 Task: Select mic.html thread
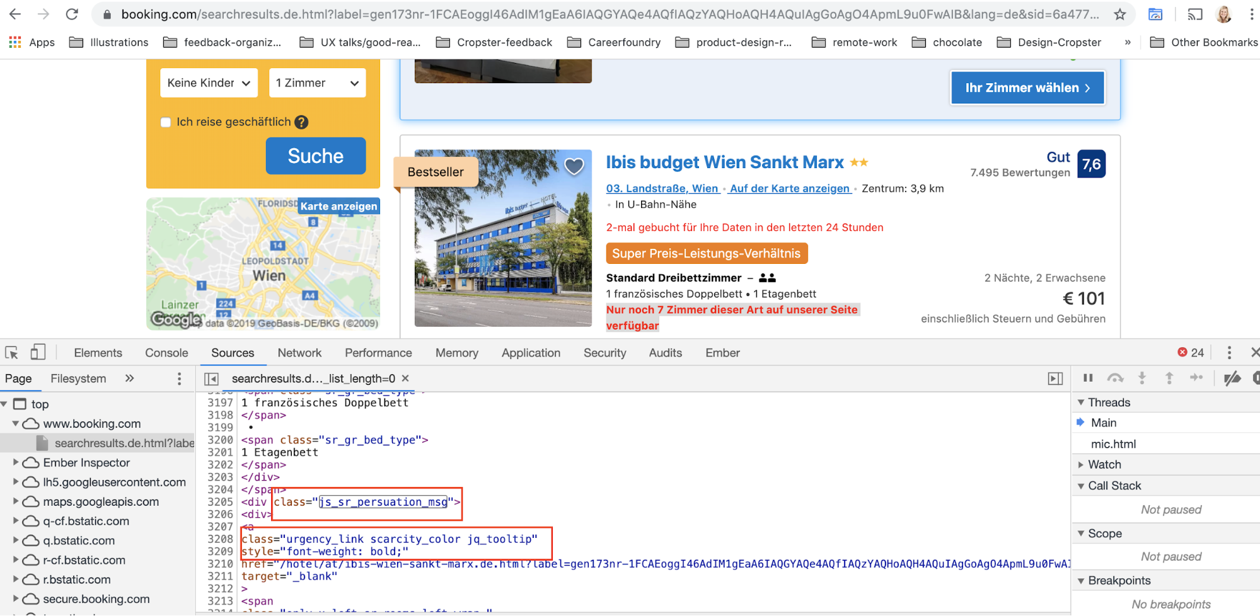(1113, 444)
